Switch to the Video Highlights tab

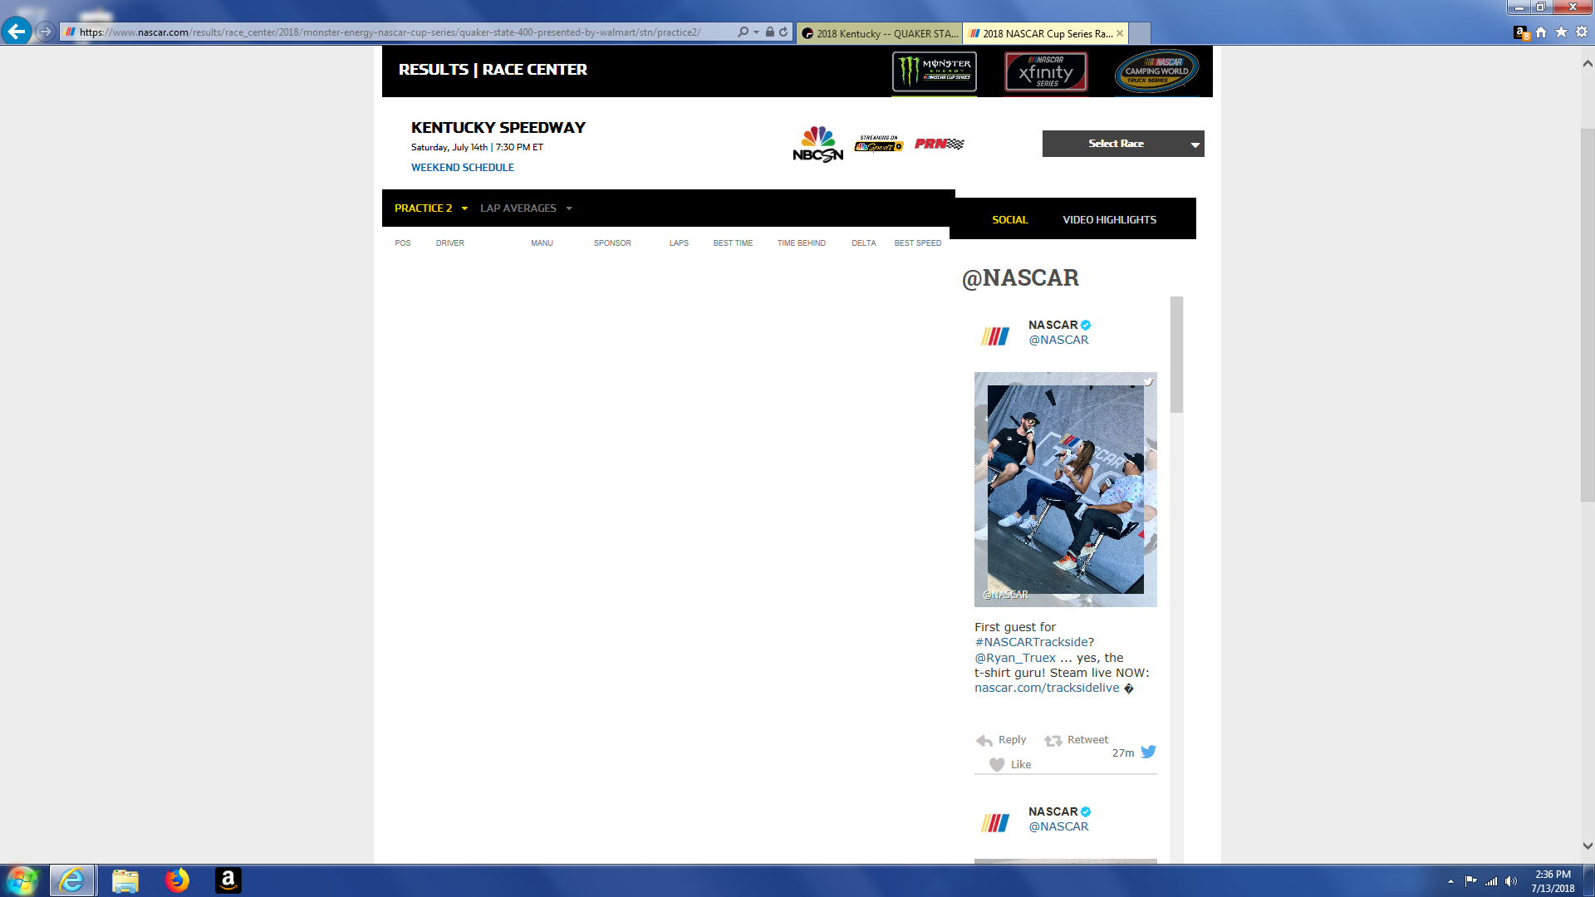1109,220
